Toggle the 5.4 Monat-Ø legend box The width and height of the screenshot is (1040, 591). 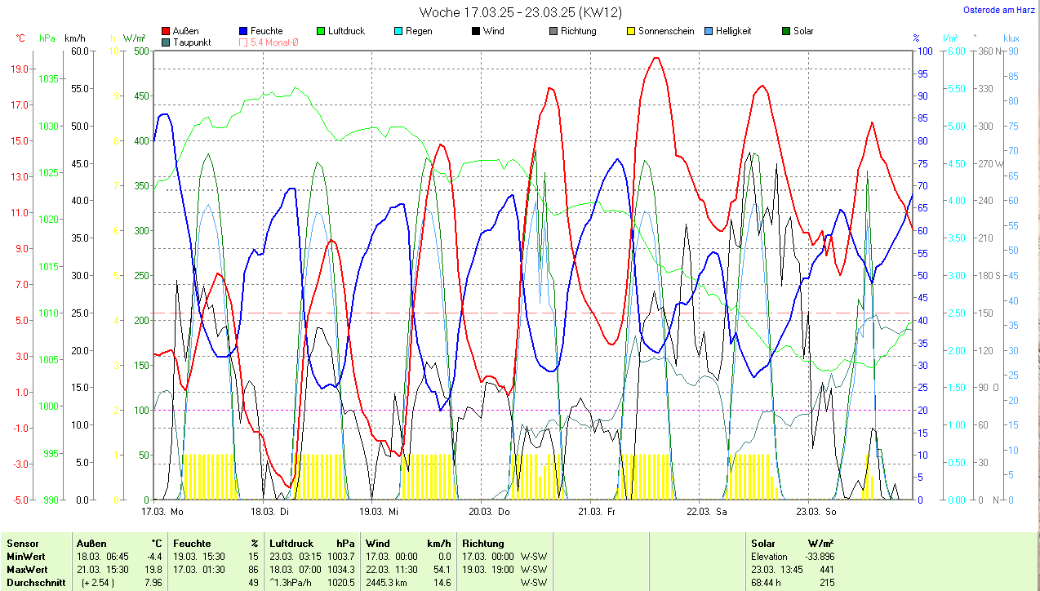[244, 42]
